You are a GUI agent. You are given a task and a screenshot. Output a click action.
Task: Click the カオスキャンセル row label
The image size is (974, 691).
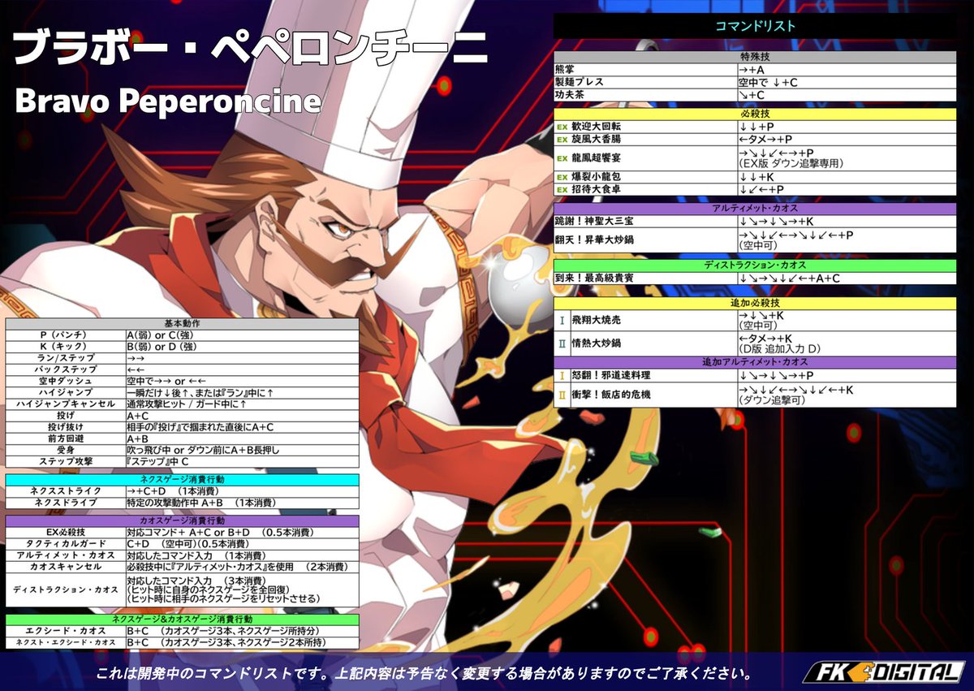click(x=67, y=566)
